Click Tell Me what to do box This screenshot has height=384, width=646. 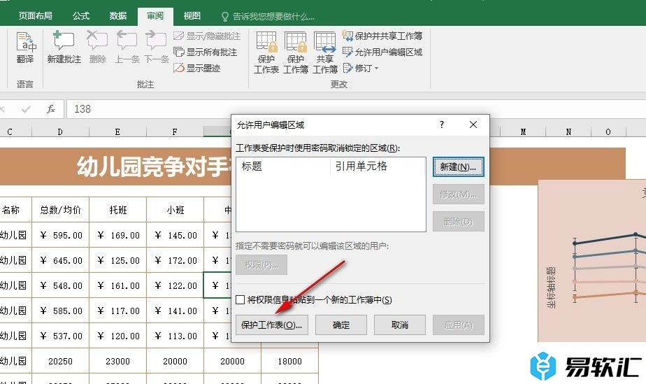[268, 17]
